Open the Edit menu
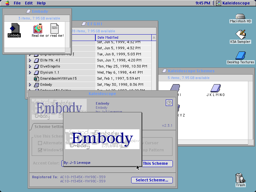Viewport: 256px width, 192px height. [x=29, y=3]
